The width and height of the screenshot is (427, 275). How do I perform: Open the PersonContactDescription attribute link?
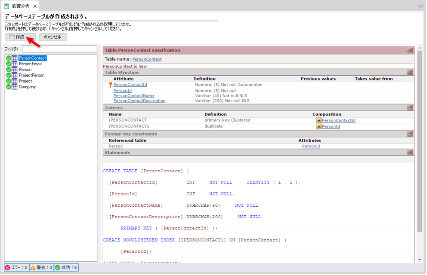coord(139,101)
